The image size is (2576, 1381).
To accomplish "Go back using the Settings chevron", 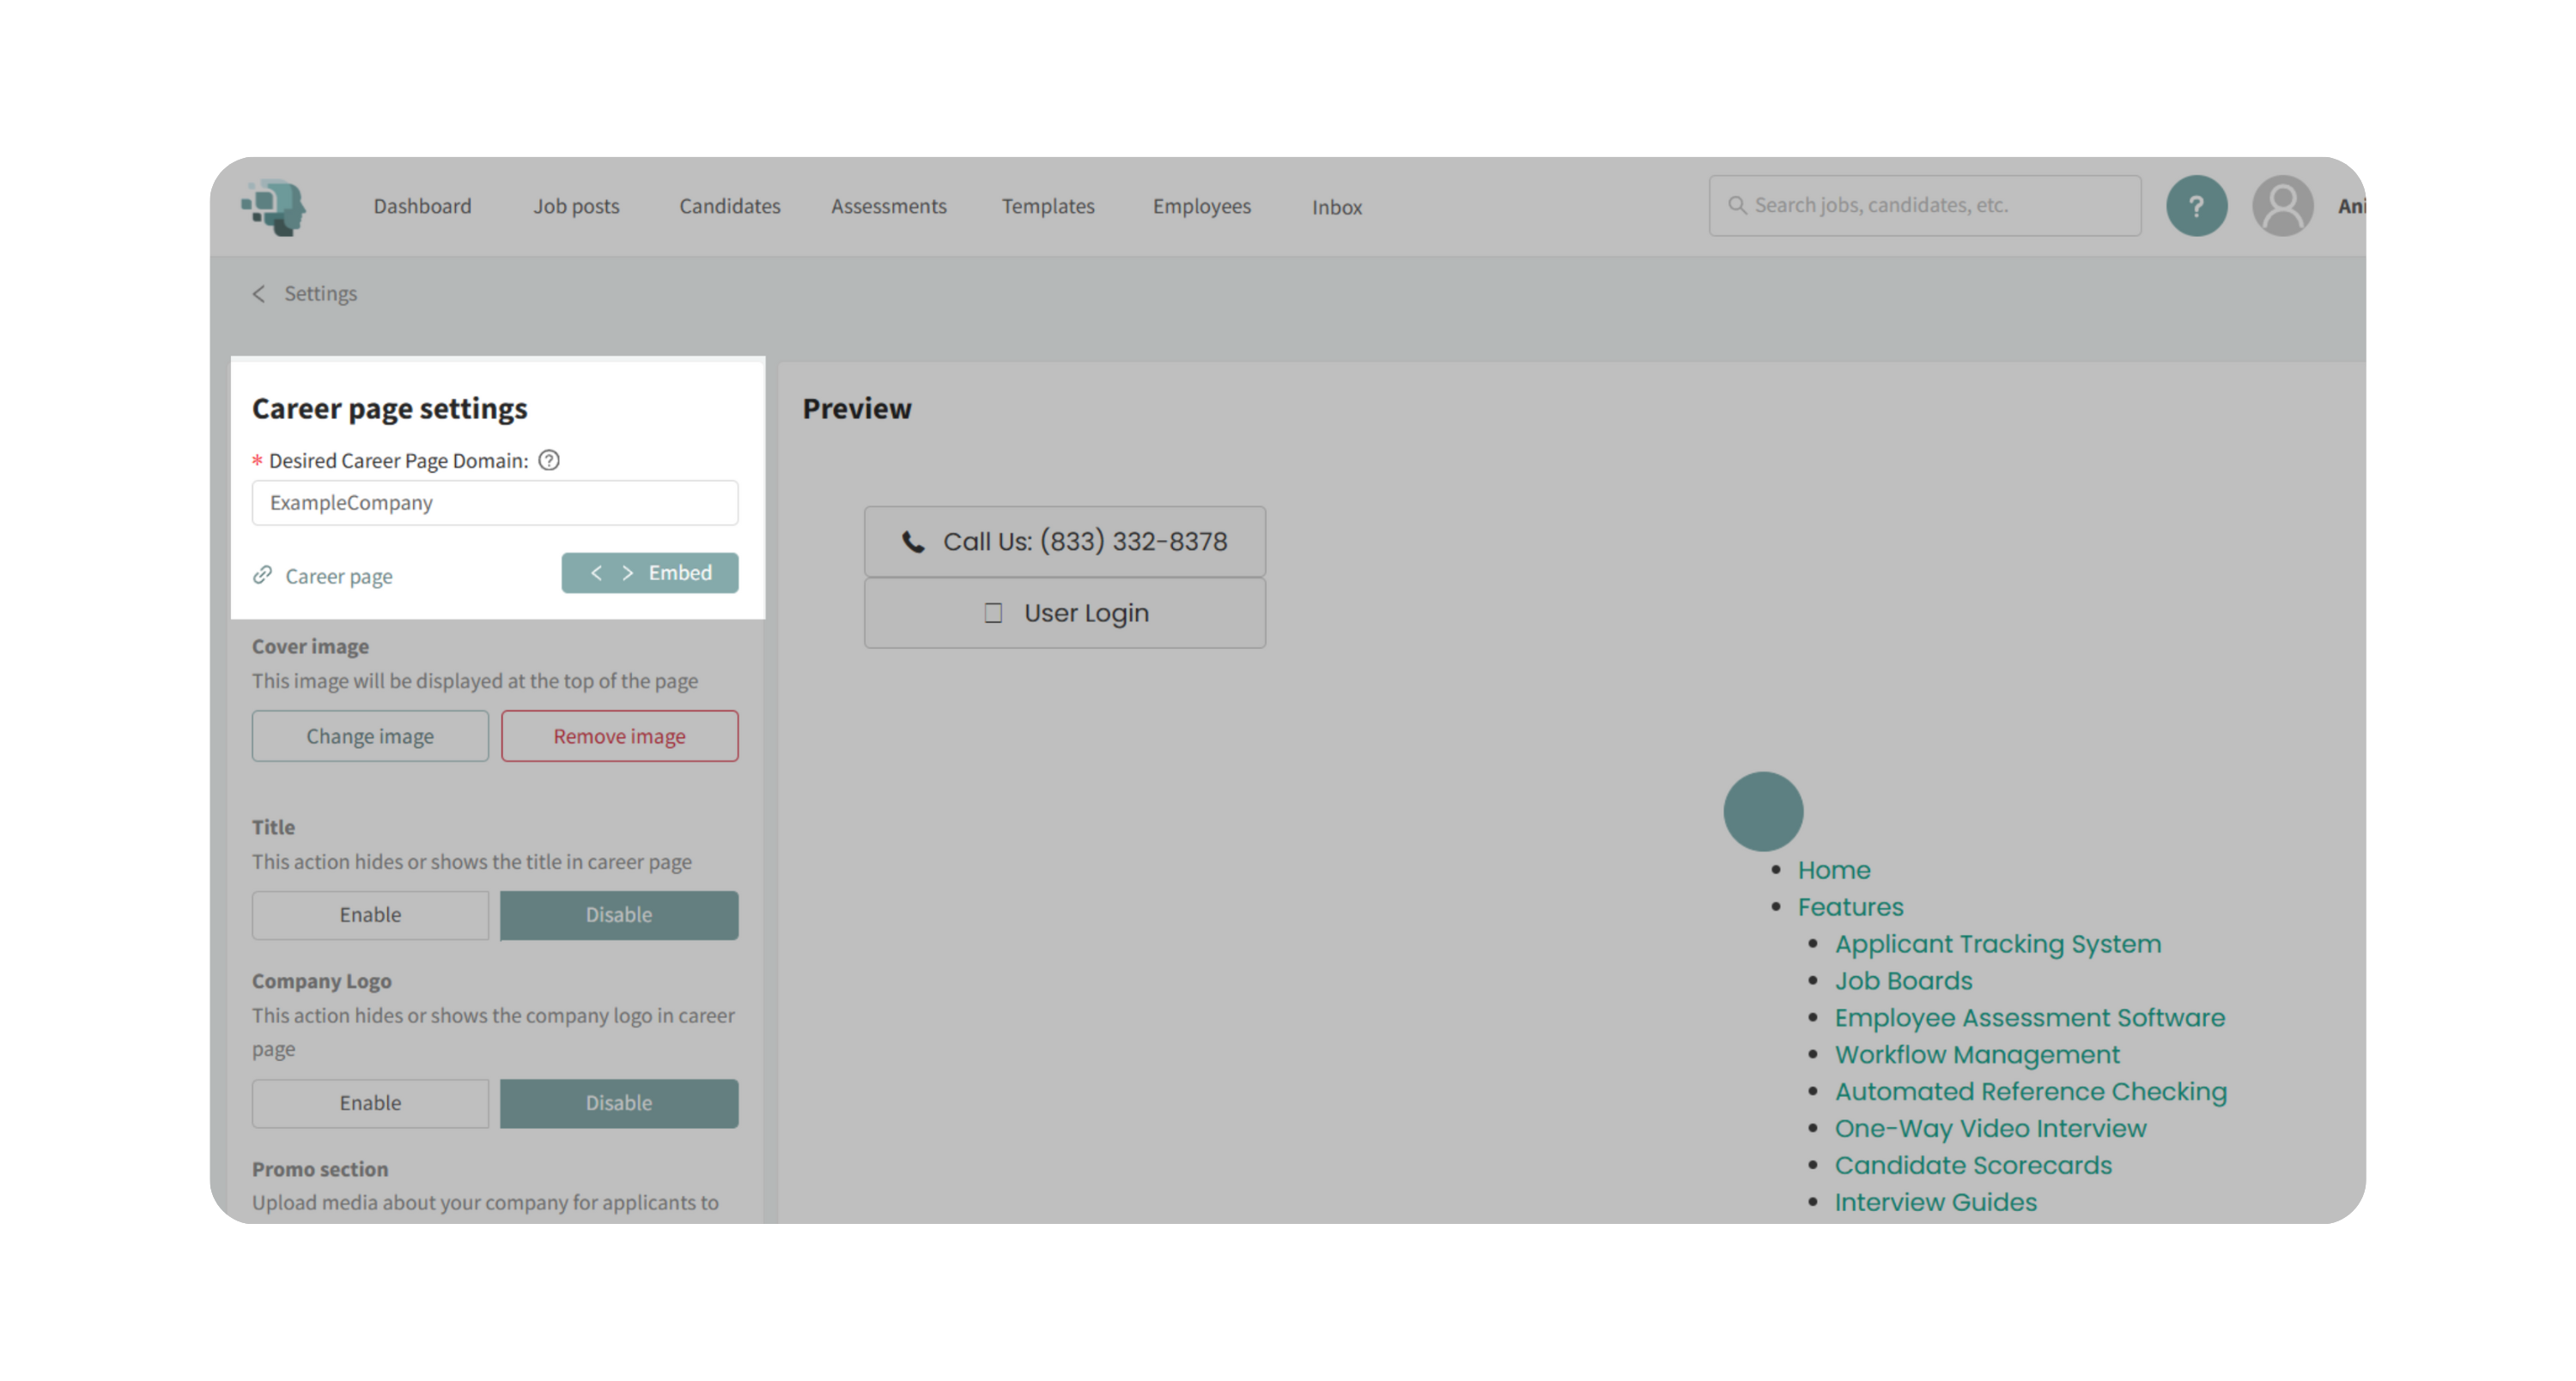I will click(259, 294).
